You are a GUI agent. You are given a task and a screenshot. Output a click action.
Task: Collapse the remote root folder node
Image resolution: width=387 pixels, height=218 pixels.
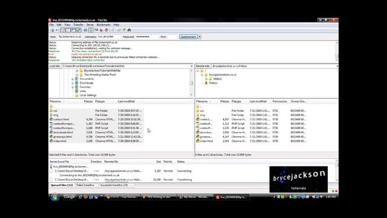(x=198, y=71)
